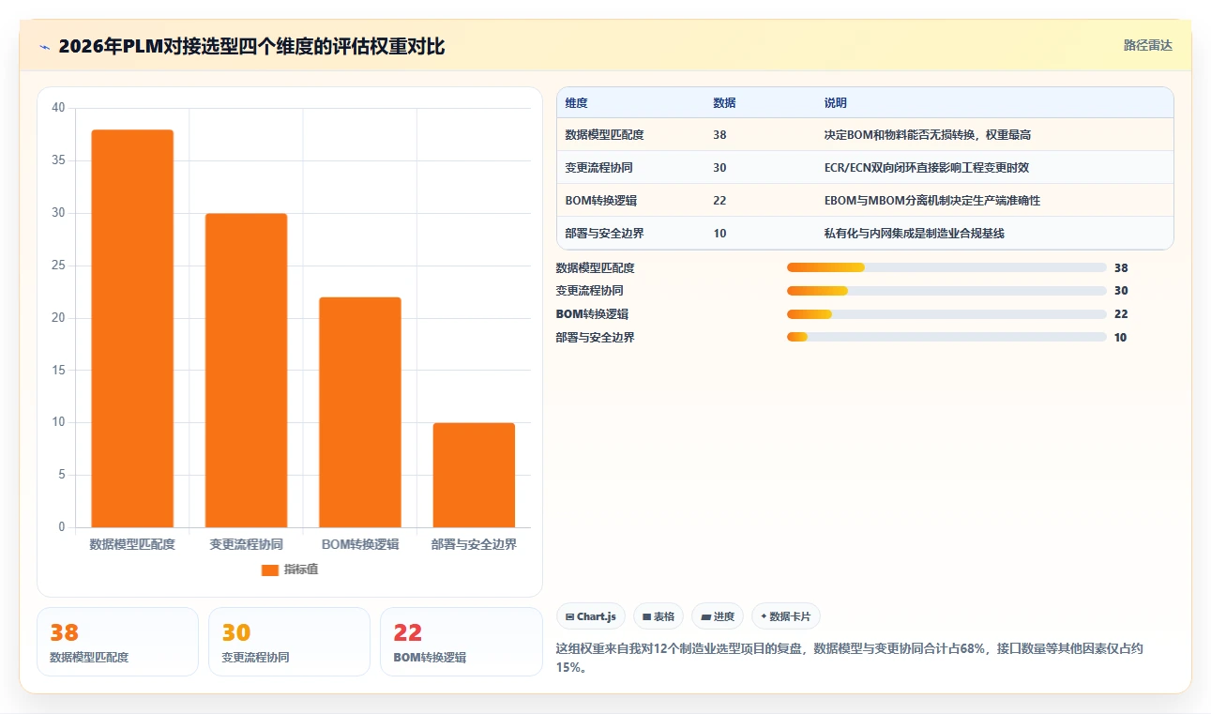Toggle the 指标值 chart legend item

[290, 570]
